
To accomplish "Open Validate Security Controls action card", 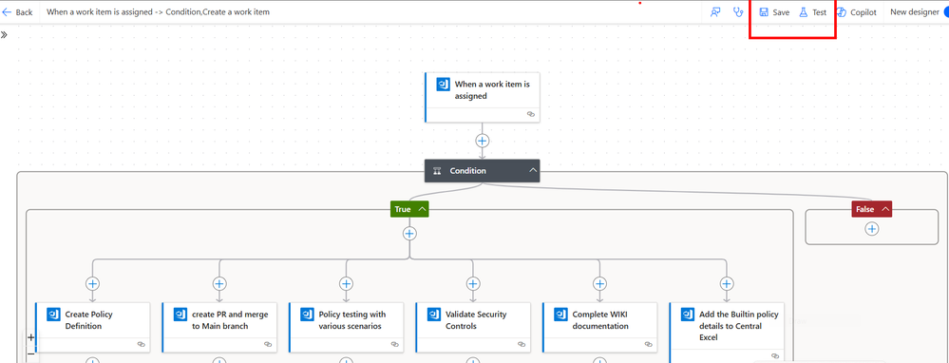I will click(x=473, y=327).
